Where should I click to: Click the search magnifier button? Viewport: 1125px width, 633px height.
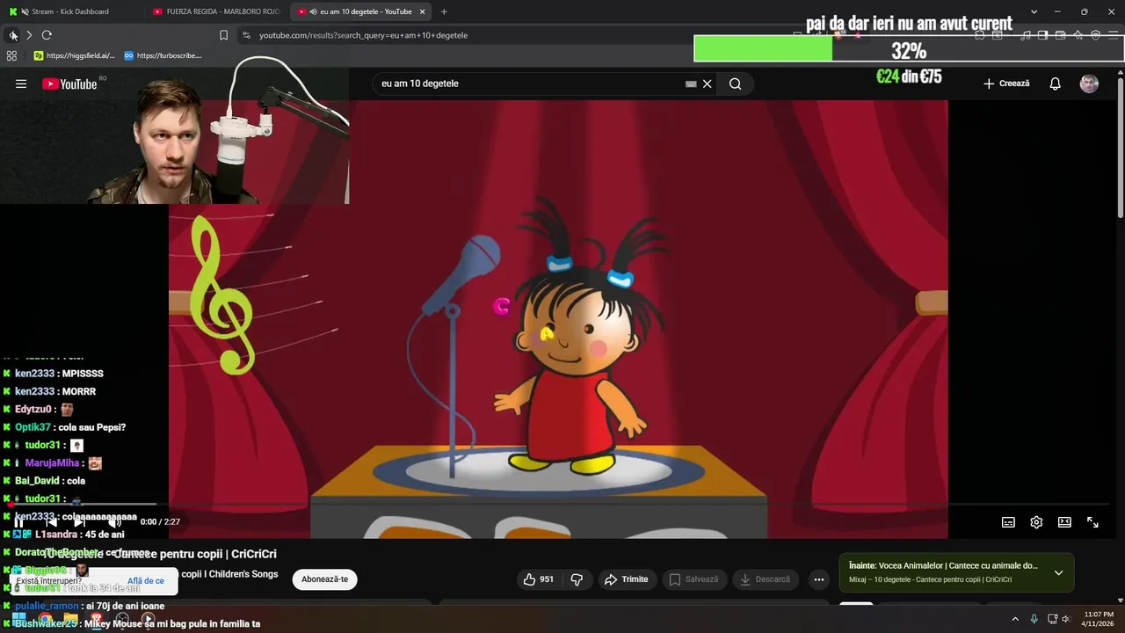735,84
